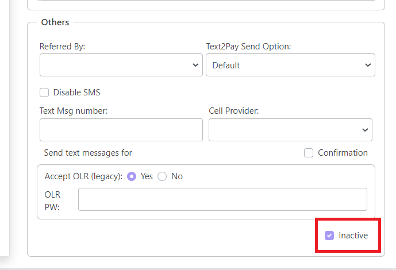The height and width of the screenshot is (270, 396).
Task: Click the Inactive label text
Action: click(x=353, y=236)
